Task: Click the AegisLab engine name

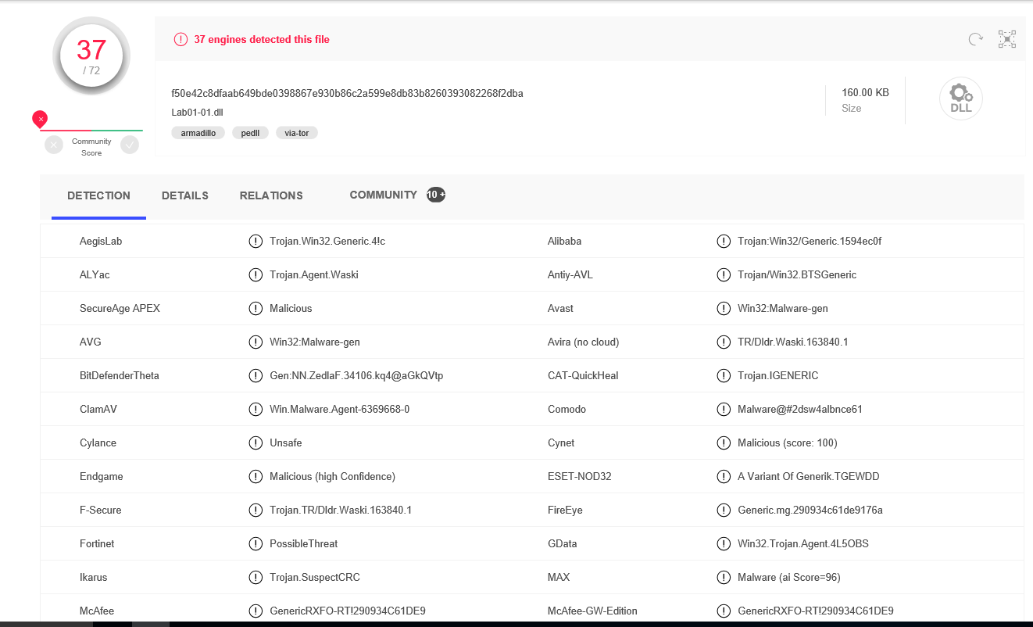Action: pos(101,241)
